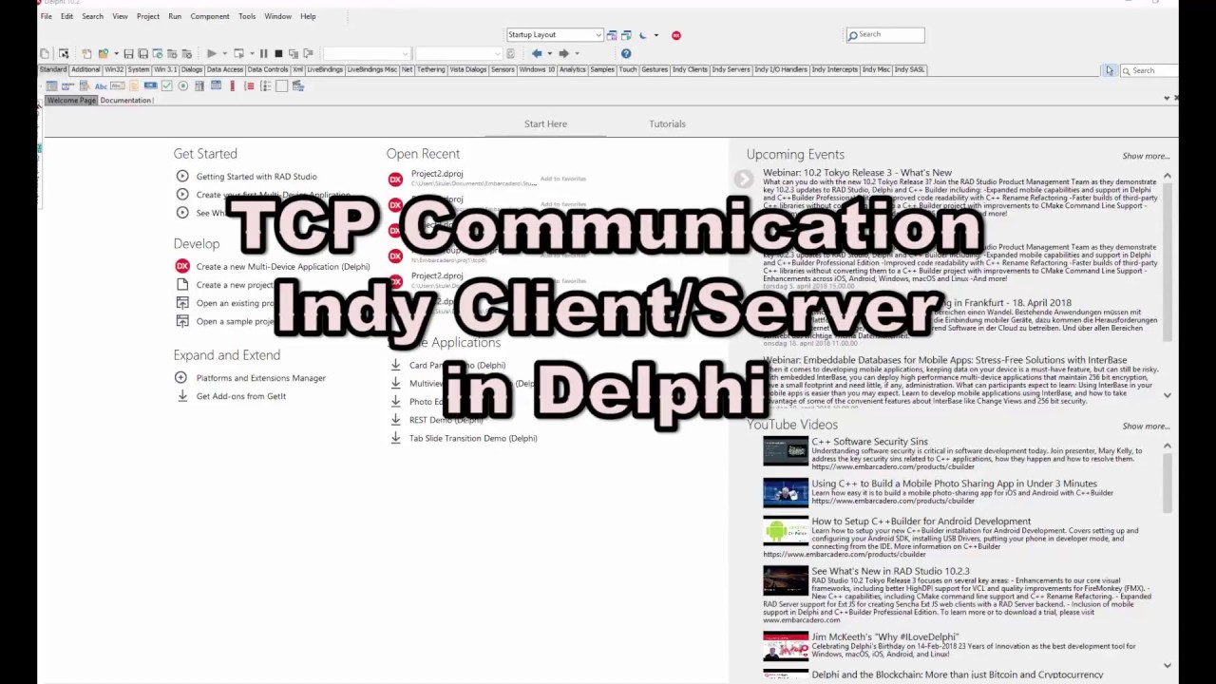Open the Tools menu

247,16
